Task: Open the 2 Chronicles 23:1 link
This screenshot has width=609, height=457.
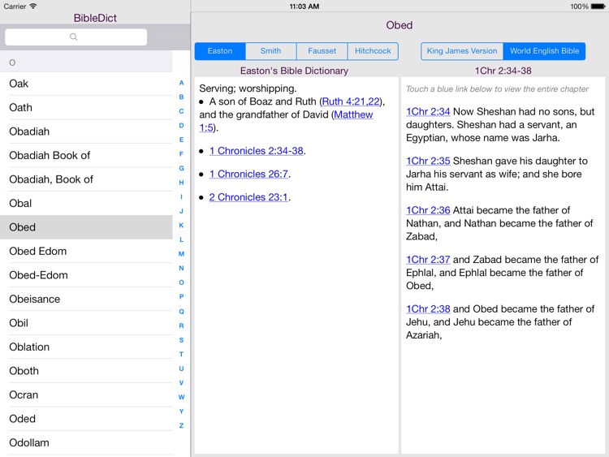Action: pyautogui.click(x=248, y=197)
